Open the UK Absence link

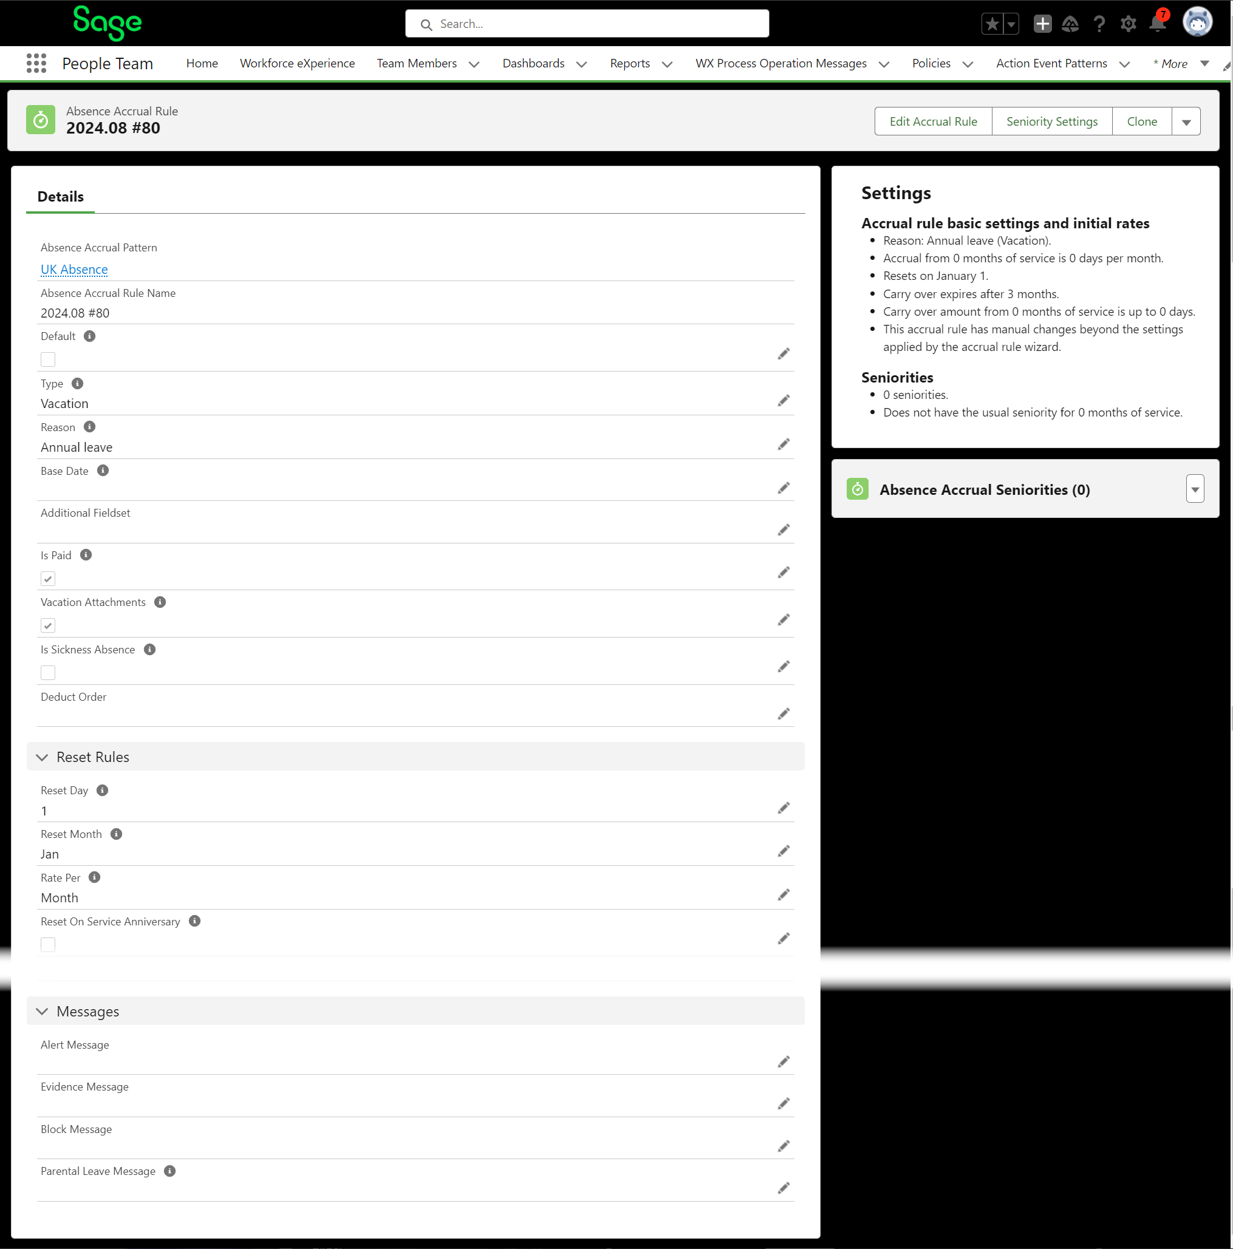[x=74, y=270]
